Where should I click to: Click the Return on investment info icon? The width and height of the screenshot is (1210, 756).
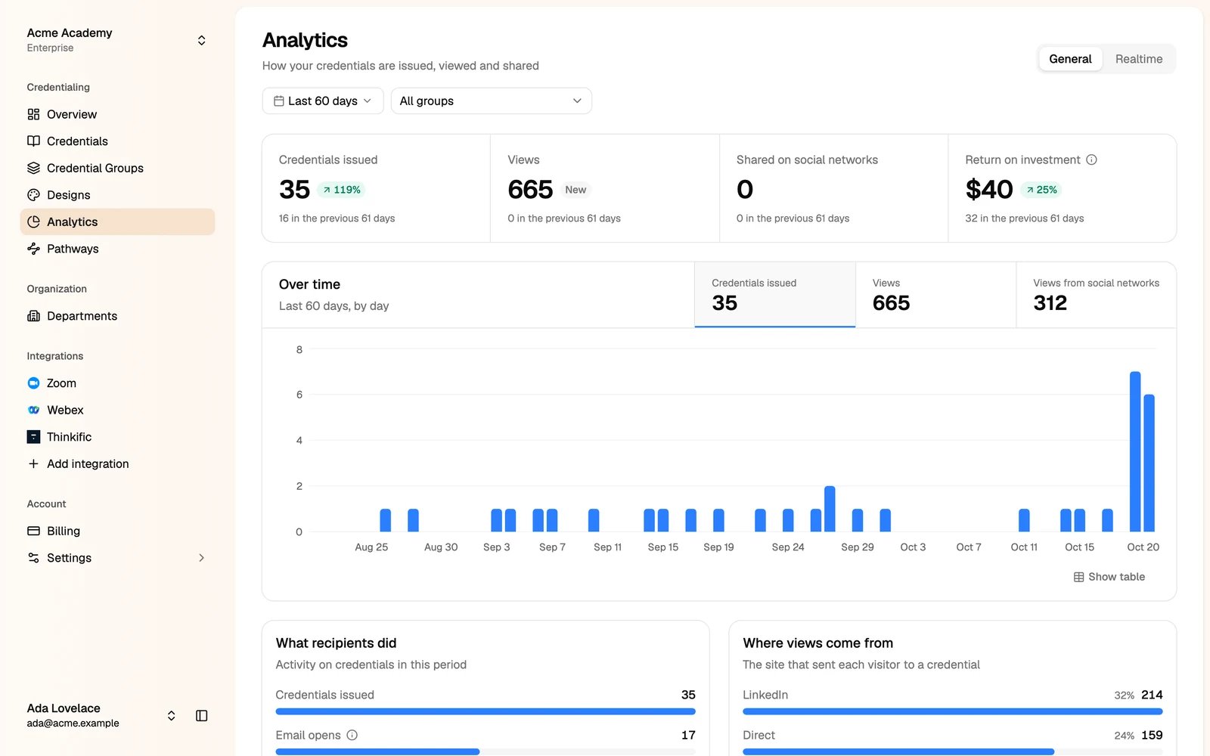pyautogui.click(x=1091, y=160)
